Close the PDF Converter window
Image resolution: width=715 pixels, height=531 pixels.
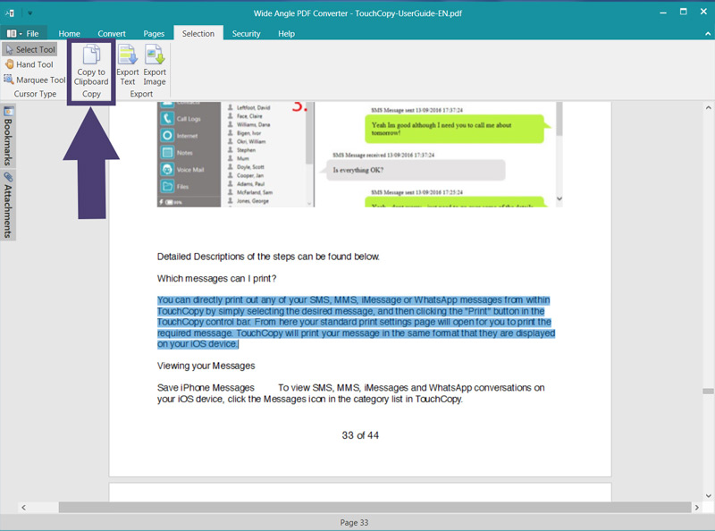click(703, 12)
